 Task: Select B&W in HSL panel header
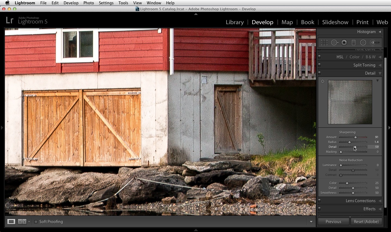[371, 57]
